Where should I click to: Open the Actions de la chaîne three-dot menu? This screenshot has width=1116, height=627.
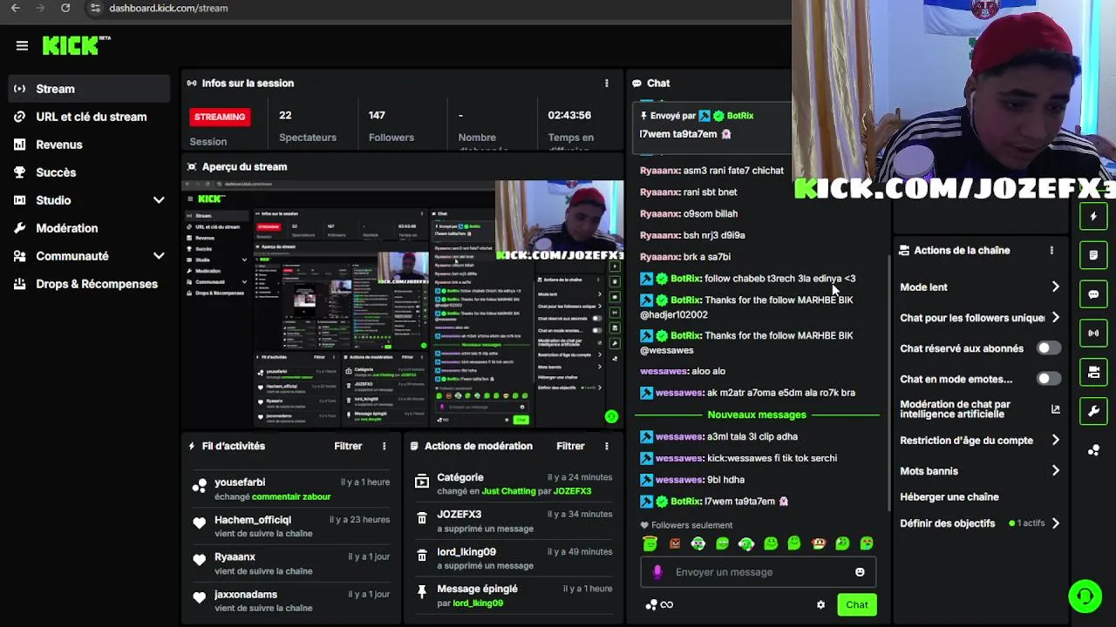click(1051, 251)
